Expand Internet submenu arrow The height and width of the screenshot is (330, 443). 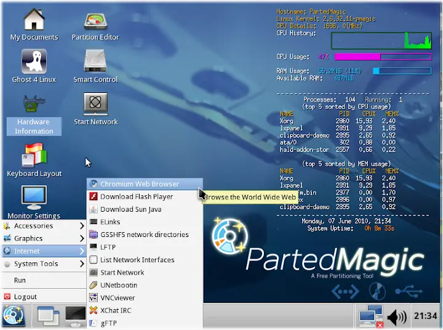click(x=82, y=251)
